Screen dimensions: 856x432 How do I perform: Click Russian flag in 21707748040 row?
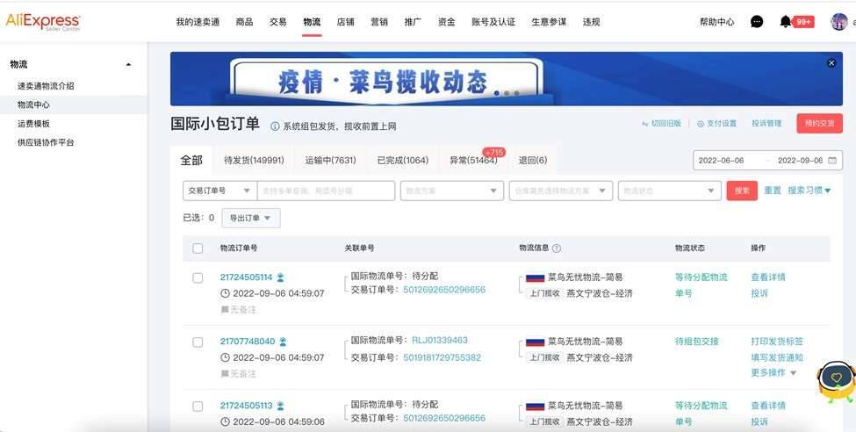(535, 342)
